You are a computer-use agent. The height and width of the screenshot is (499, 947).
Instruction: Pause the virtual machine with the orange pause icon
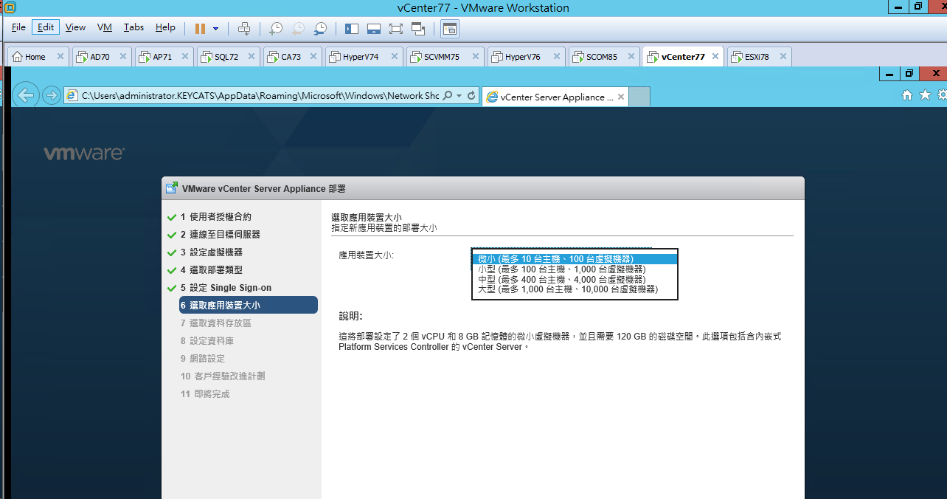tap(200, 28)
